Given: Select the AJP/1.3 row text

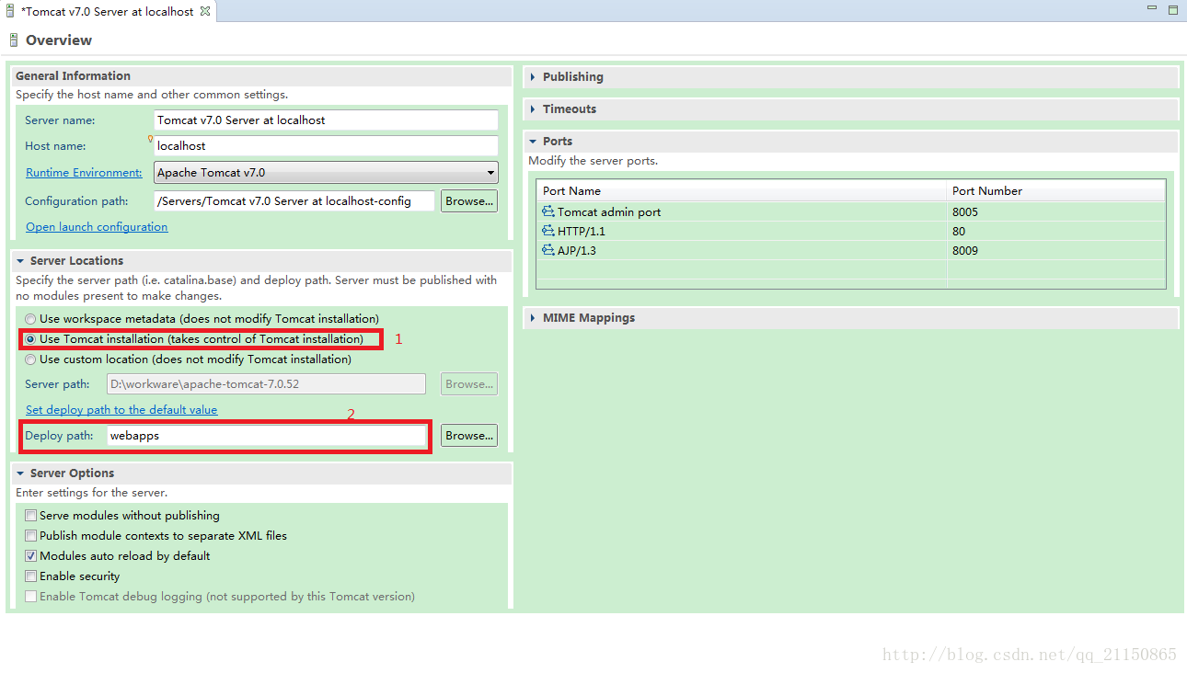Looking at the screenshot, I should (x=577, y=251).
